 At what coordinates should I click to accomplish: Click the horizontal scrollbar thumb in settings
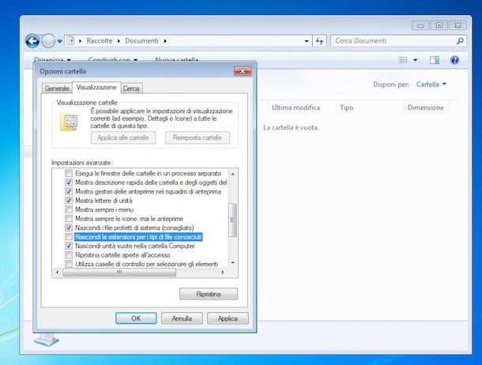point(119,273)
